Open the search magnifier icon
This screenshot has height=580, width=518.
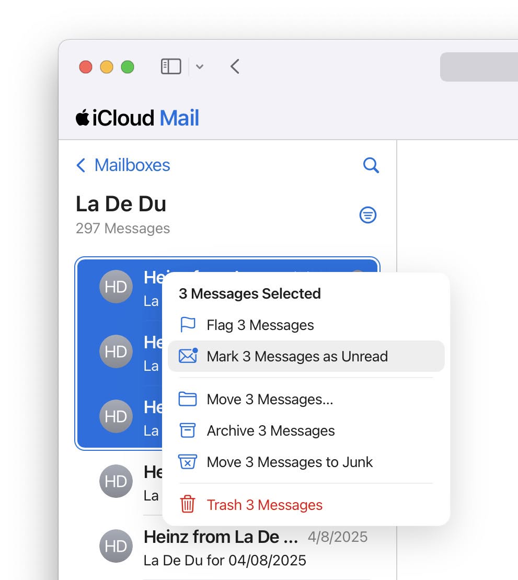point(371,165)
